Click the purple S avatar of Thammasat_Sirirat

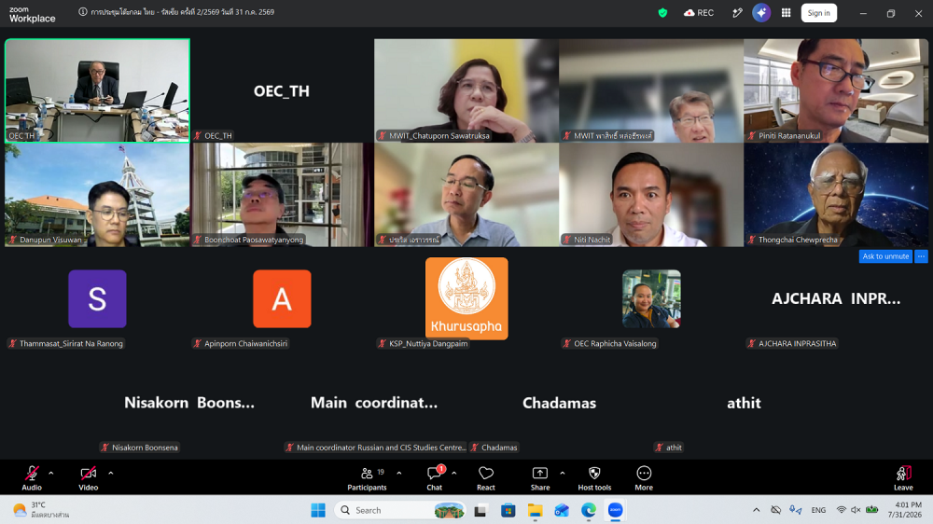click(98, 299)
